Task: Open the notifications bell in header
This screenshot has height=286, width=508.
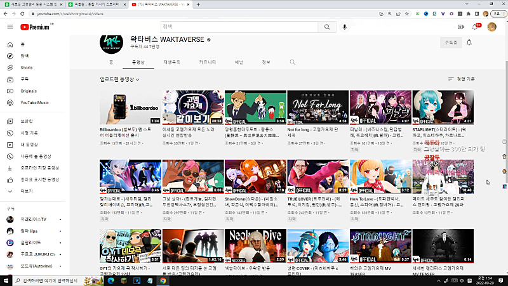Action: click(x=474, y=27)
